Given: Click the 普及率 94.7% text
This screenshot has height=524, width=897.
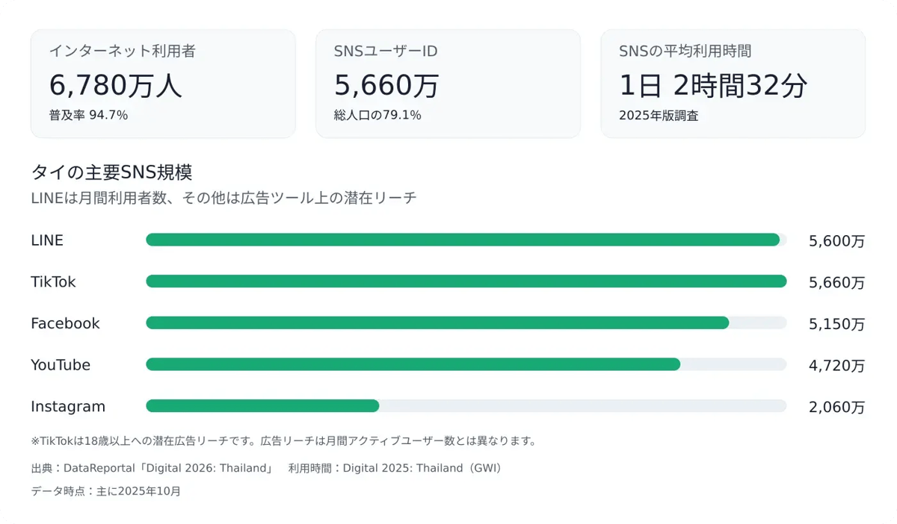Looking at the screenshot, I should click(88, 116).
